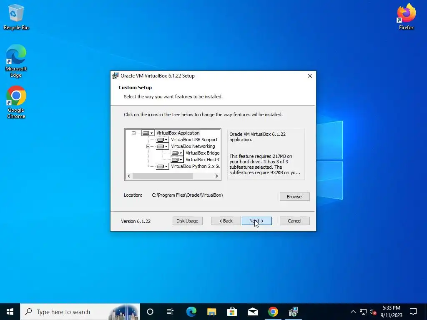Click the Version 6.1.22 label

[136, 221]
